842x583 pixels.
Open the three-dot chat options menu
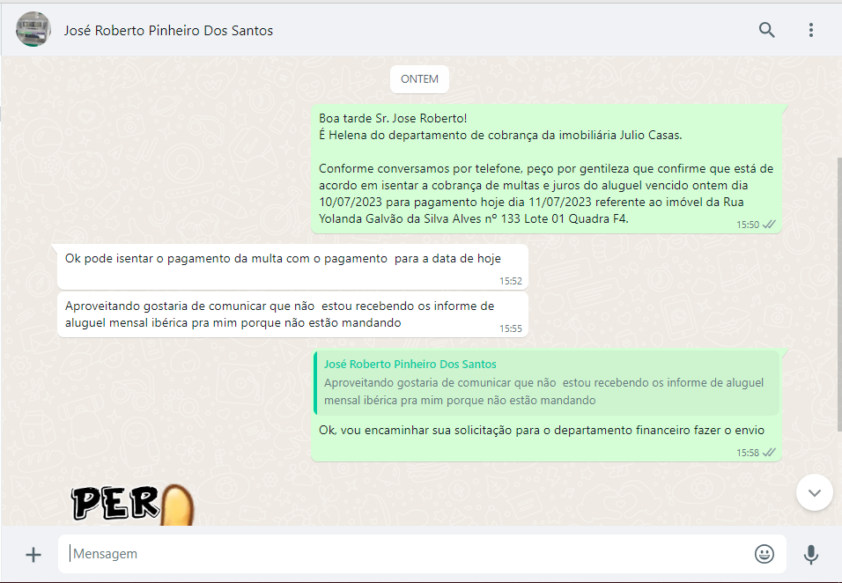point(811,30)
